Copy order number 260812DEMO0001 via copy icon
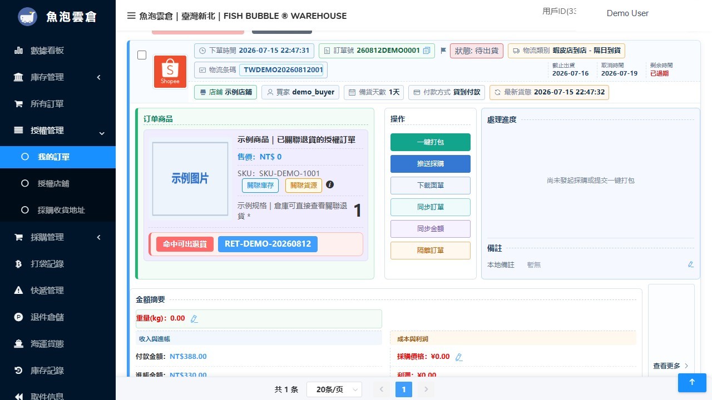 tap(427, 51)
